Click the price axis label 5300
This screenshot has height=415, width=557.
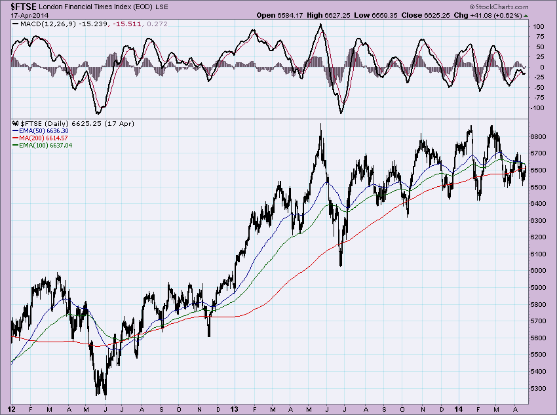coord(539,388)
